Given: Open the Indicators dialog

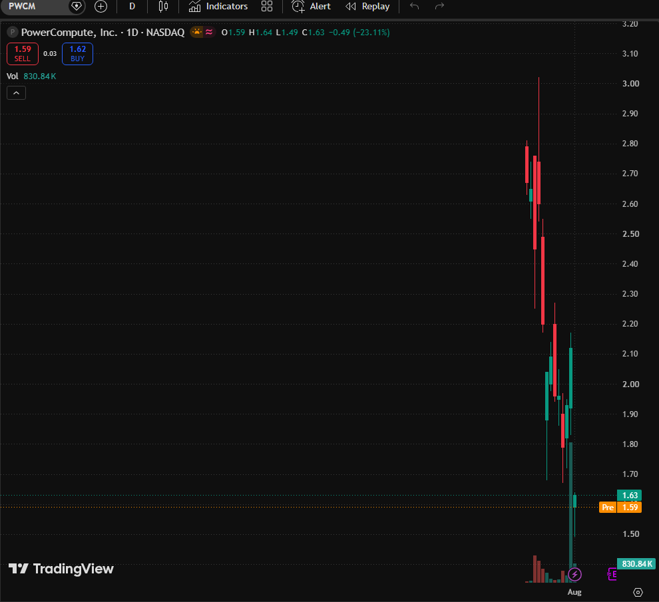Looking at the screenshot, I should (x=218, y=6).
